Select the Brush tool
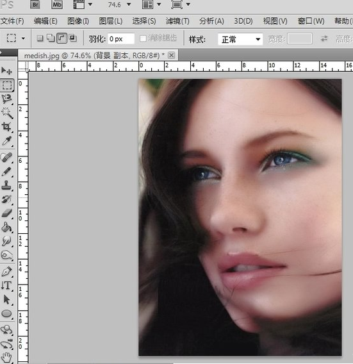The image size is (353, 364). click(7, 172)
